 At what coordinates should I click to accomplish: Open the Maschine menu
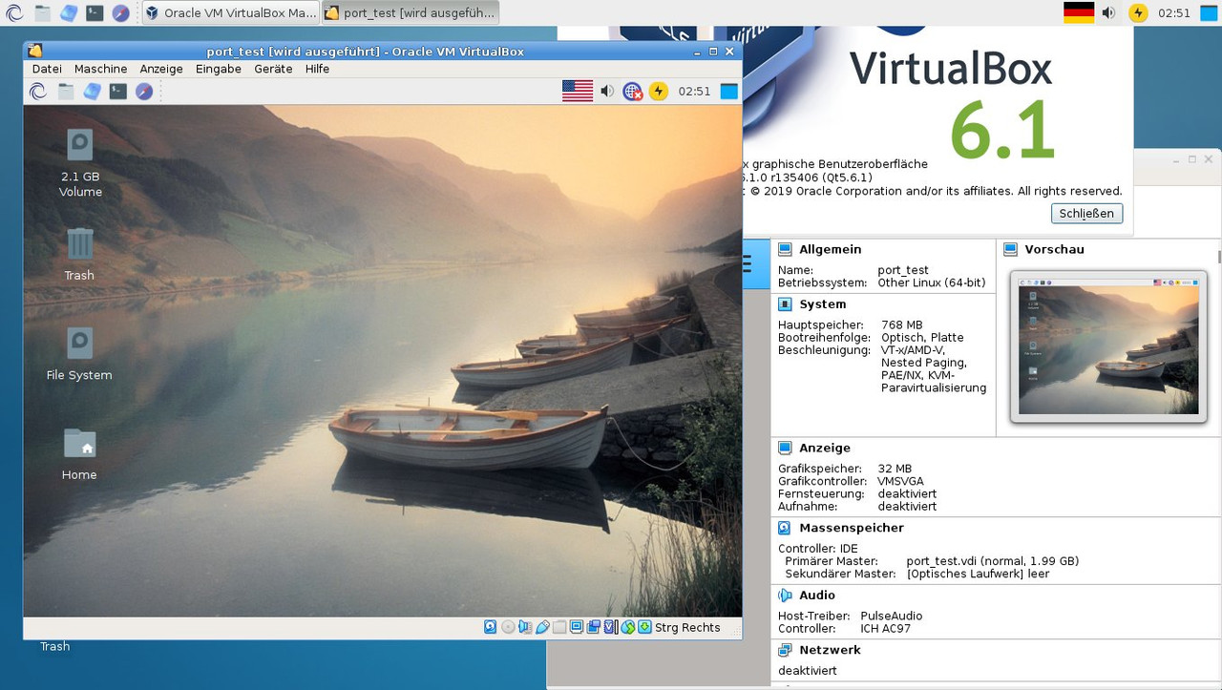[100, 69]
